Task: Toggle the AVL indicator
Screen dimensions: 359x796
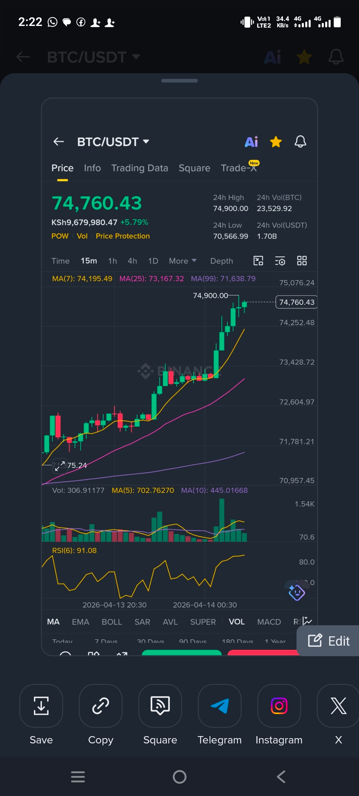Action: click(170, 622)
